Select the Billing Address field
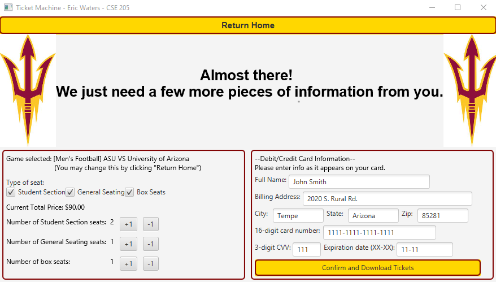The image size is (496, 282). [x=388, y=199]
